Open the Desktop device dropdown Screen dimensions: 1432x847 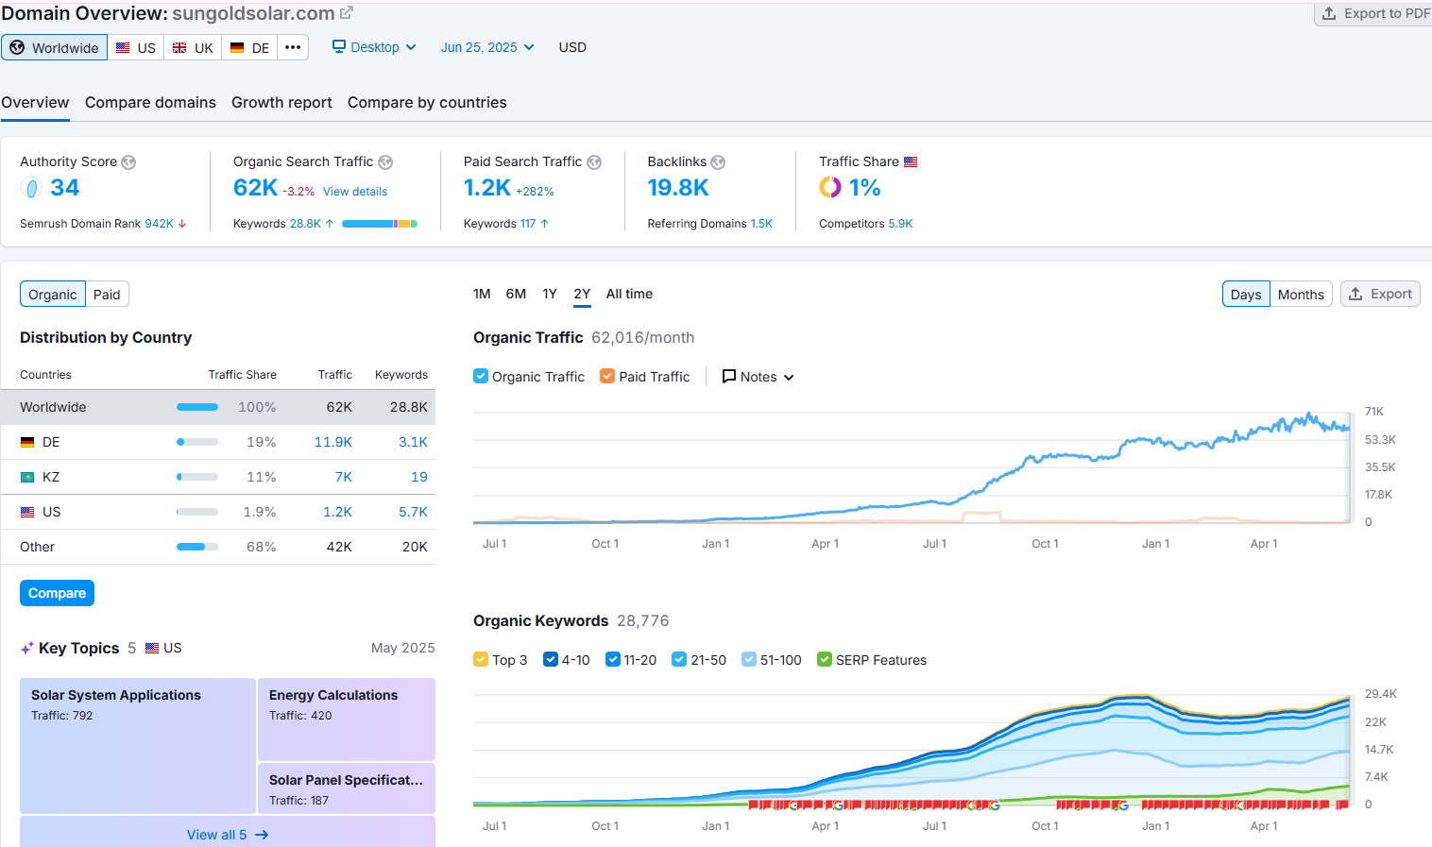coord(374,47)
